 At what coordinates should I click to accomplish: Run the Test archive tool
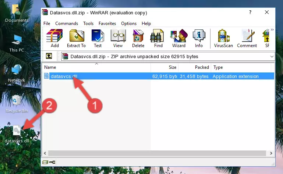click(98, 38)
